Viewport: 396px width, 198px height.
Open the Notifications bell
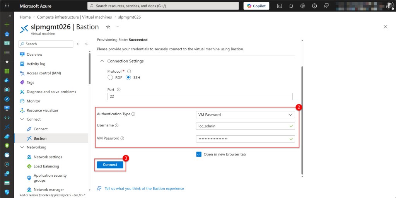291,6
